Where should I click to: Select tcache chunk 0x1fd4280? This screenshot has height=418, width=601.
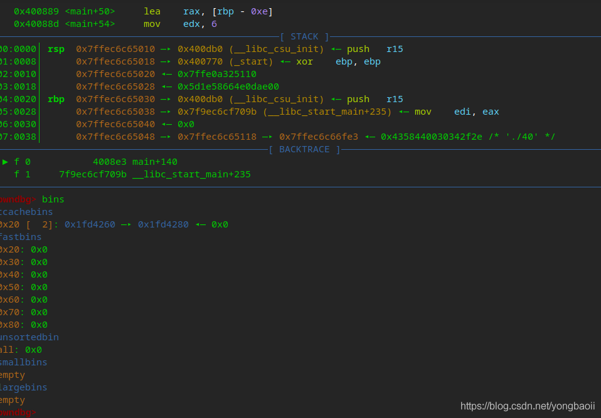[163, 225]
